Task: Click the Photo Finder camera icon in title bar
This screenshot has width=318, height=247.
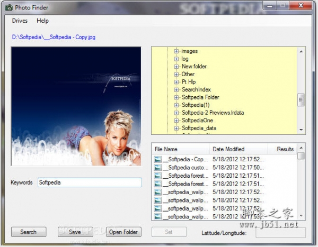Action: (8, 8)
